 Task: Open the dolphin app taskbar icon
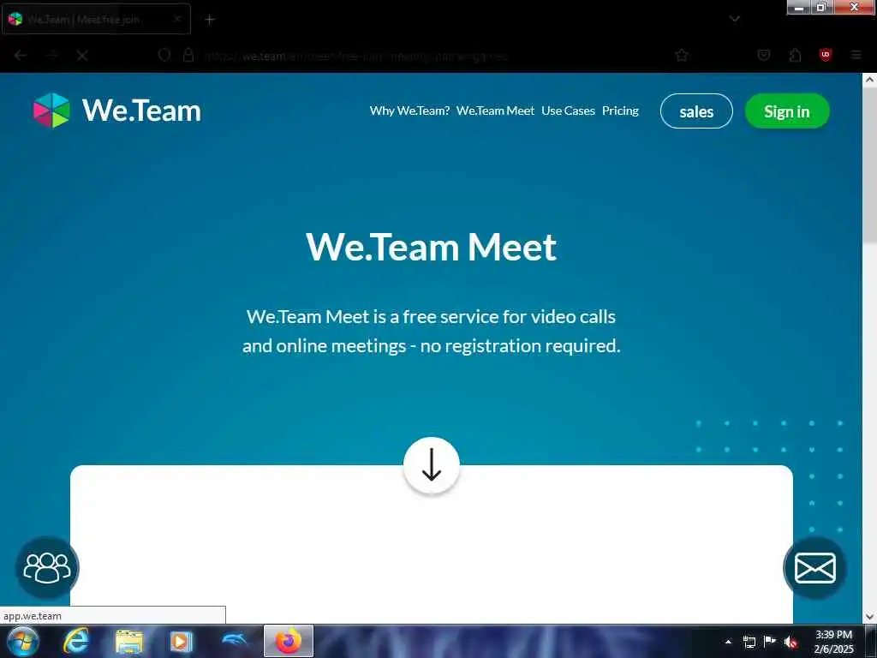[235, 640]
